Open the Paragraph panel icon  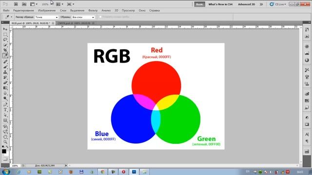(307, 141)
